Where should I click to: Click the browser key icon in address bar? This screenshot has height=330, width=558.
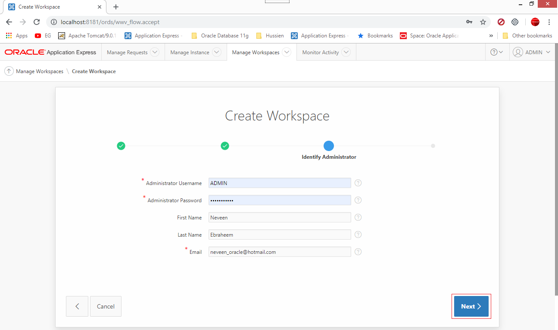469,22
